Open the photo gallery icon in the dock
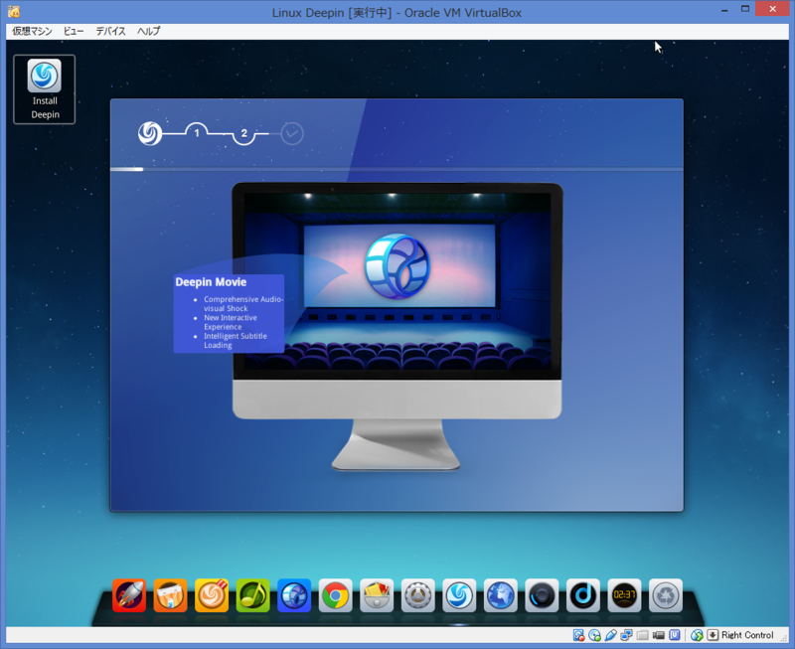The height and width of the screenshot is (649, 795). (375, 596)
